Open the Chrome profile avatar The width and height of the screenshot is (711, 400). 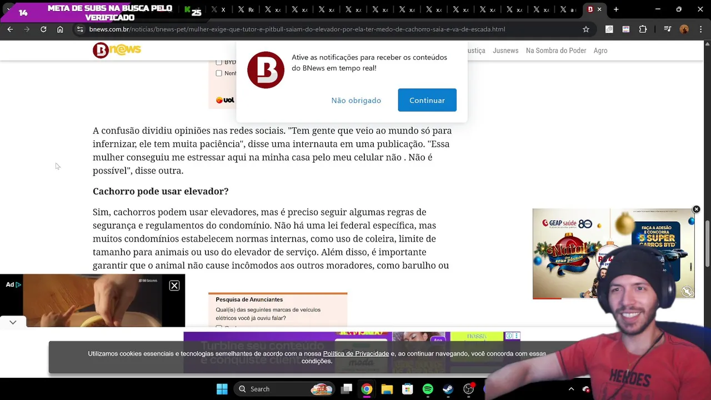[684, 29]
